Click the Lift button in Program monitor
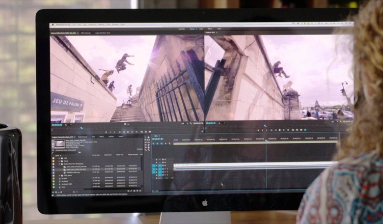 (293, 130)
